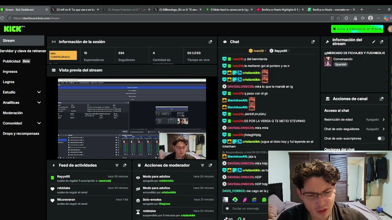Switch to the Benfica vs Hearts Highlights tab

pyautogui.click(x=280, y=9)
